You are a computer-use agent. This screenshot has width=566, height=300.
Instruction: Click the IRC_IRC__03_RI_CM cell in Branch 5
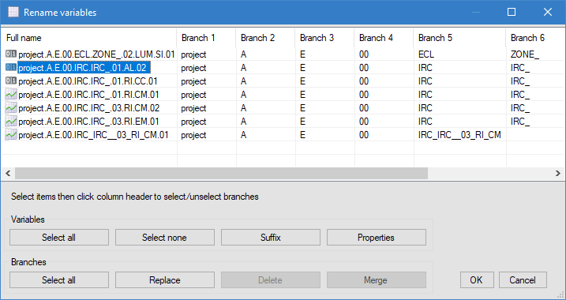click(459, 135)
